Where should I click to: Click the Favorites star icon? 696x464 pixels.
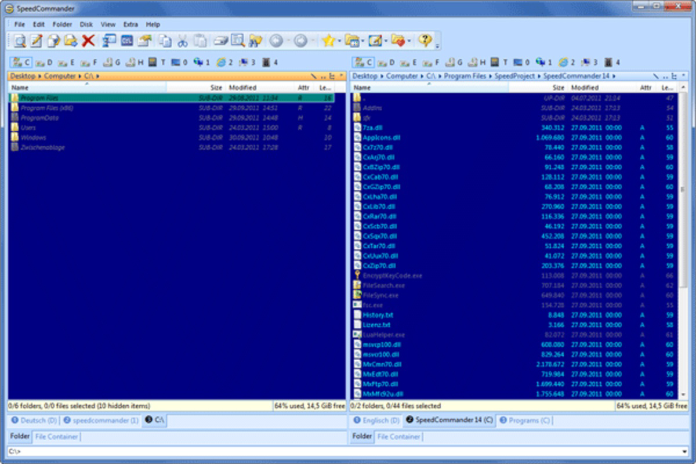pos(328,41)
